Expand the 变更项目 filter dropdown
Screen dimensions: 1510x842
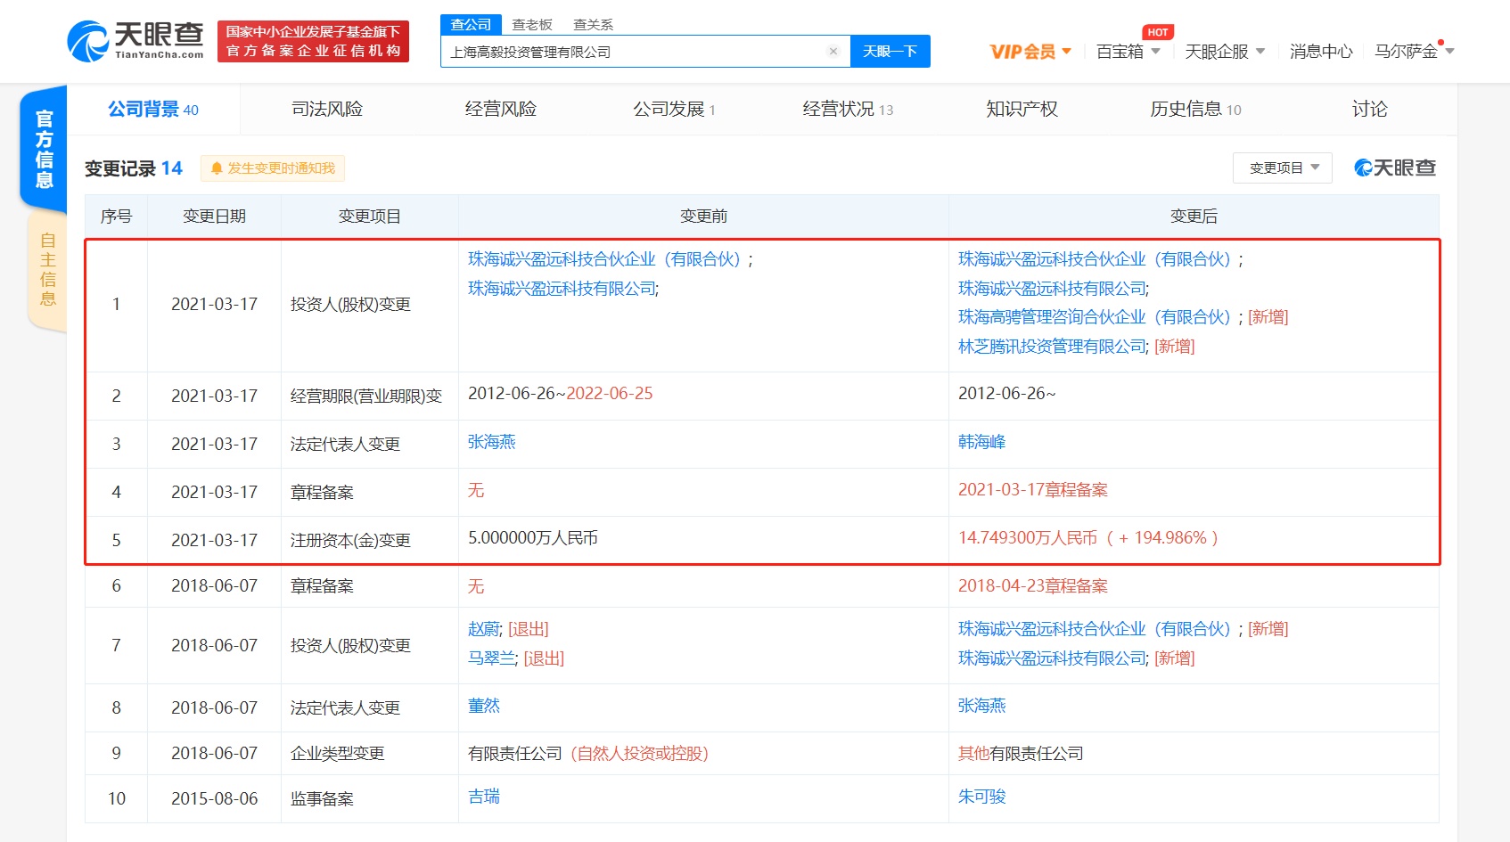[1282, 168]
